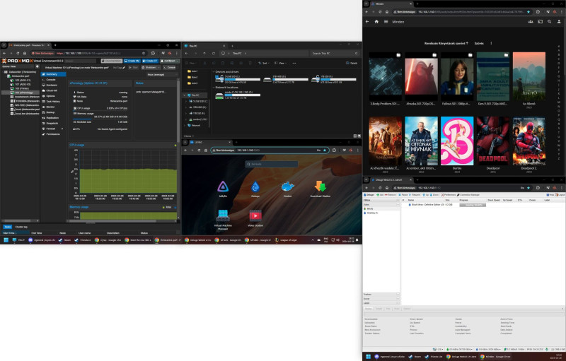Click the Proxmox server view gear icon
Image resolution: width=566 pixels, height=361 pixels.
click(x=37, y=66)
